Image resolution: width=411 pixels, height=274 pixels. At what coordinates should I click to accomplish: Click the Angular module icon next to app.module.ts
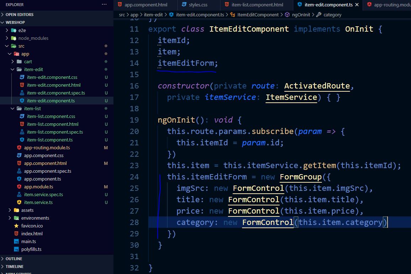[20, 187]
